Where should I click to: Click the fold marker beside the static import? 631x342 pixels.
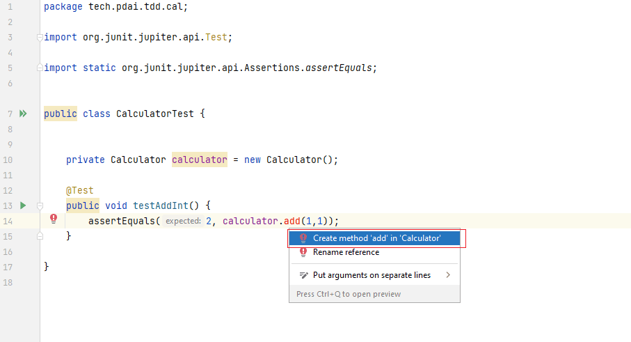(x=40, y=68)
